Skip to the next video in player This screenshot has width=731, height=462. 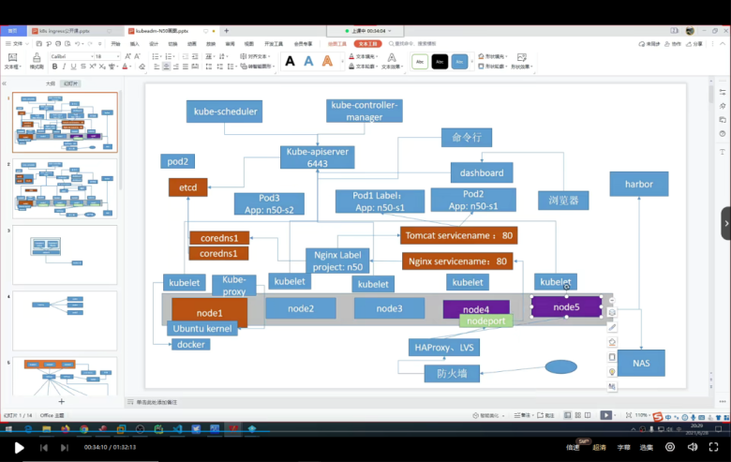67,448
